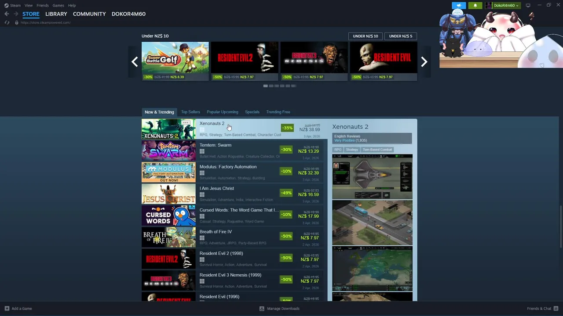Select the Specials tab
Viewport: 563px width, 316px height.
point(252,112)
